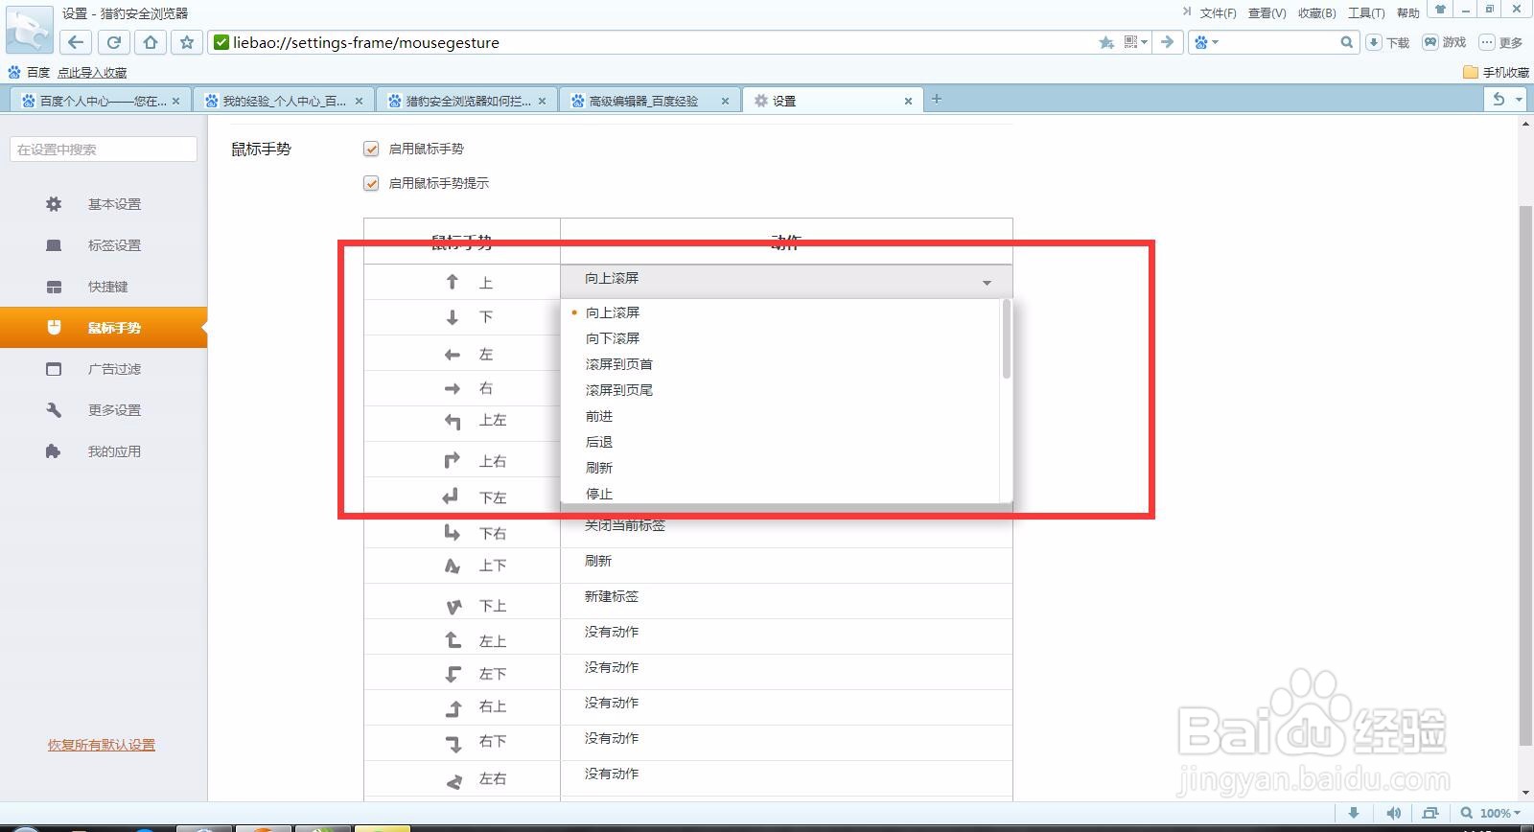Click the favorites star next to home

pyautogui.click(x=187, y=42)
